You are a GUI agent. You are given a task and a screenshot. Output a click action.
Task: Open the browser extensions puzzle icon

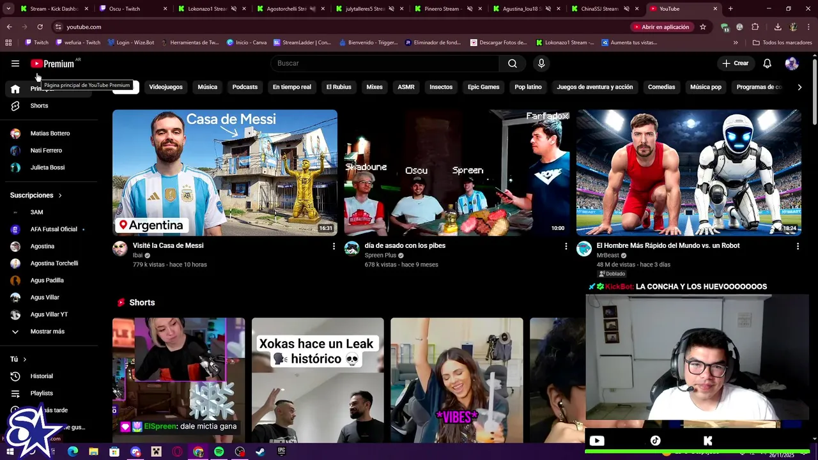click(755, 27)
